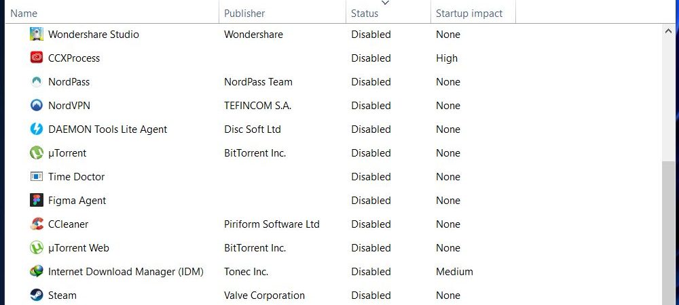Select the Piriform Software Ltd publisher entry
Image resolution: width=679 pixels, height=305 pixels.
272,224
